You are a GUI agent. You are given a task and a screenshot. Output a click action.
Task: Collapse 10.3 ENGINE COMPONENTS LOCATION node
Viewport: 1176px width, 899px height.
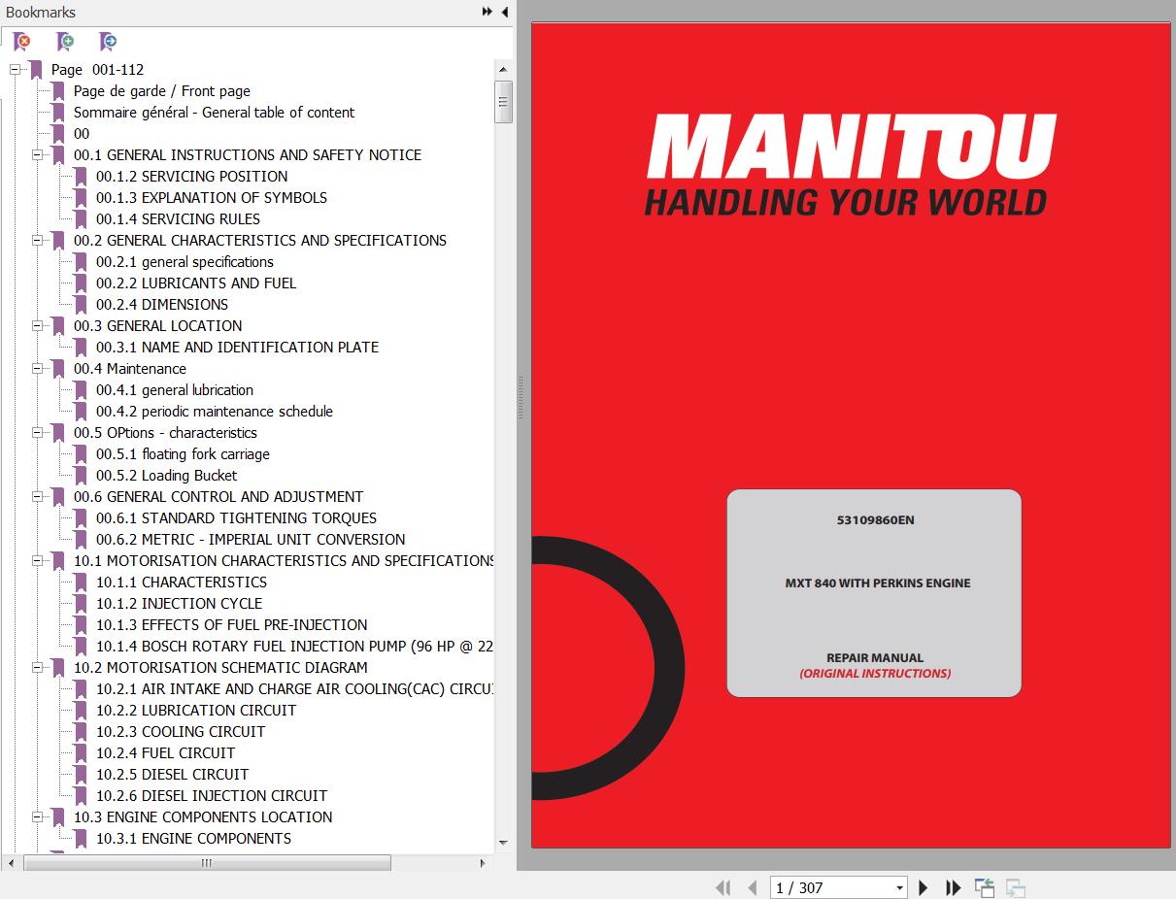(37, 817)
